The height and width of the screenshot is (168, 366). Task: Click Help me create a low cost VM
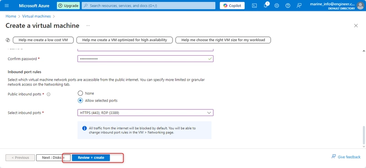[43, 40]
